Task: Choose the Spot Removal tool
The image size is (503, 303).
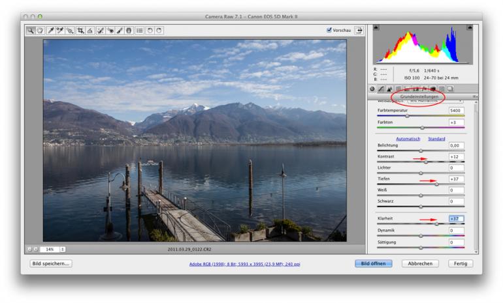Action: pyautogui.click(x=100, y=31)
